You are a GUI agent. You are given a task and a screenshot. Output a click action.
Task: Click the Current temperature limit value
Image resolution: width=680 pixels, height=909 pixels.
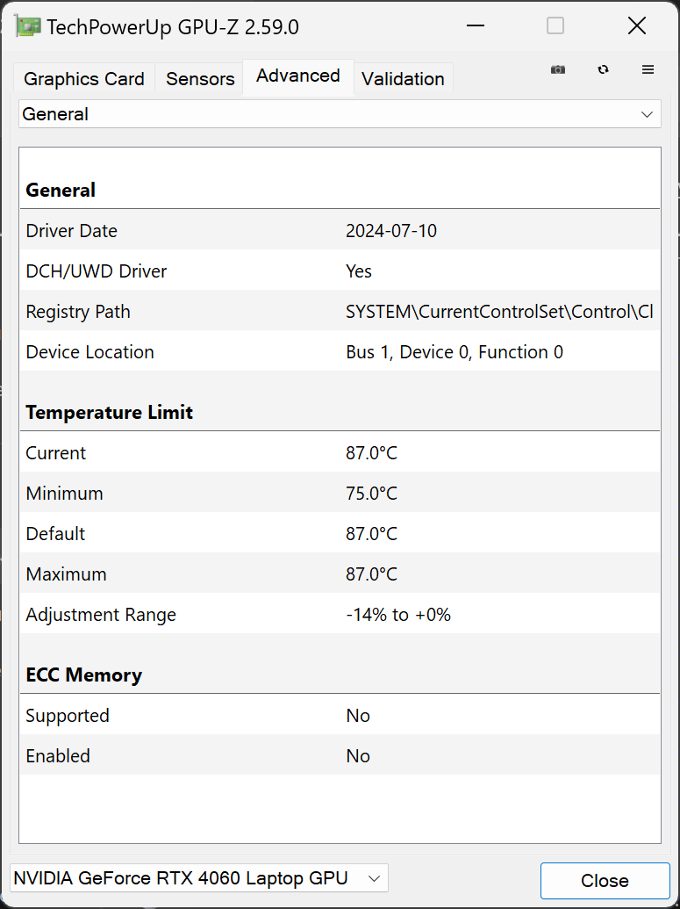[x=371, y=452]
